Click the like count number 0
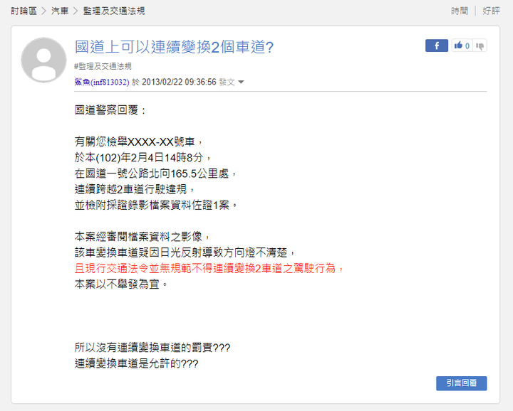 pyautogui.click(x=467, y=46)
